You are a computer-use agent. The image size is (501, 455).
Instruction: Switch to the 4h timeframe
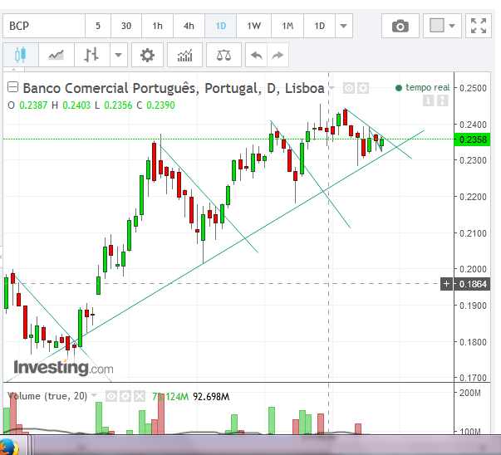click(189, 26)
